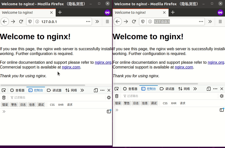The height and width of the screenshot is (148, 225).
Task: Open the nginx.com link in the right page
Action: pyautogui.click(x=184, y=67)
